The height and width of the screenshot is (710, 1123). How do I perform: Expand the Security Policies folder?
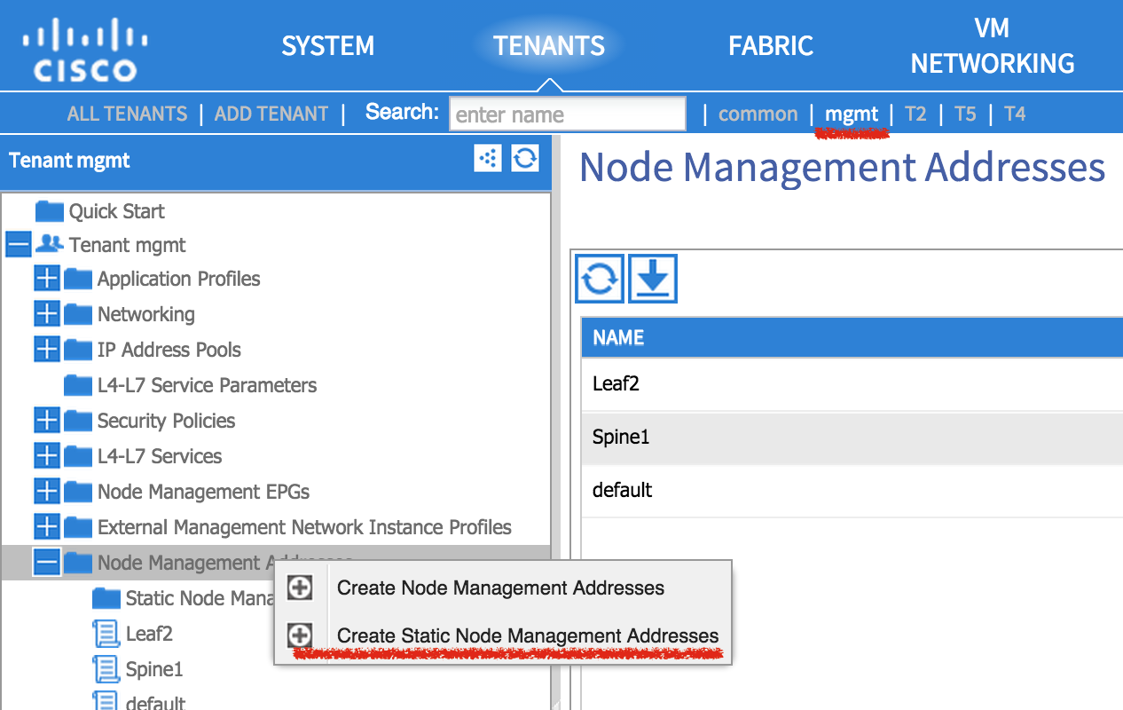click(46, 421)
